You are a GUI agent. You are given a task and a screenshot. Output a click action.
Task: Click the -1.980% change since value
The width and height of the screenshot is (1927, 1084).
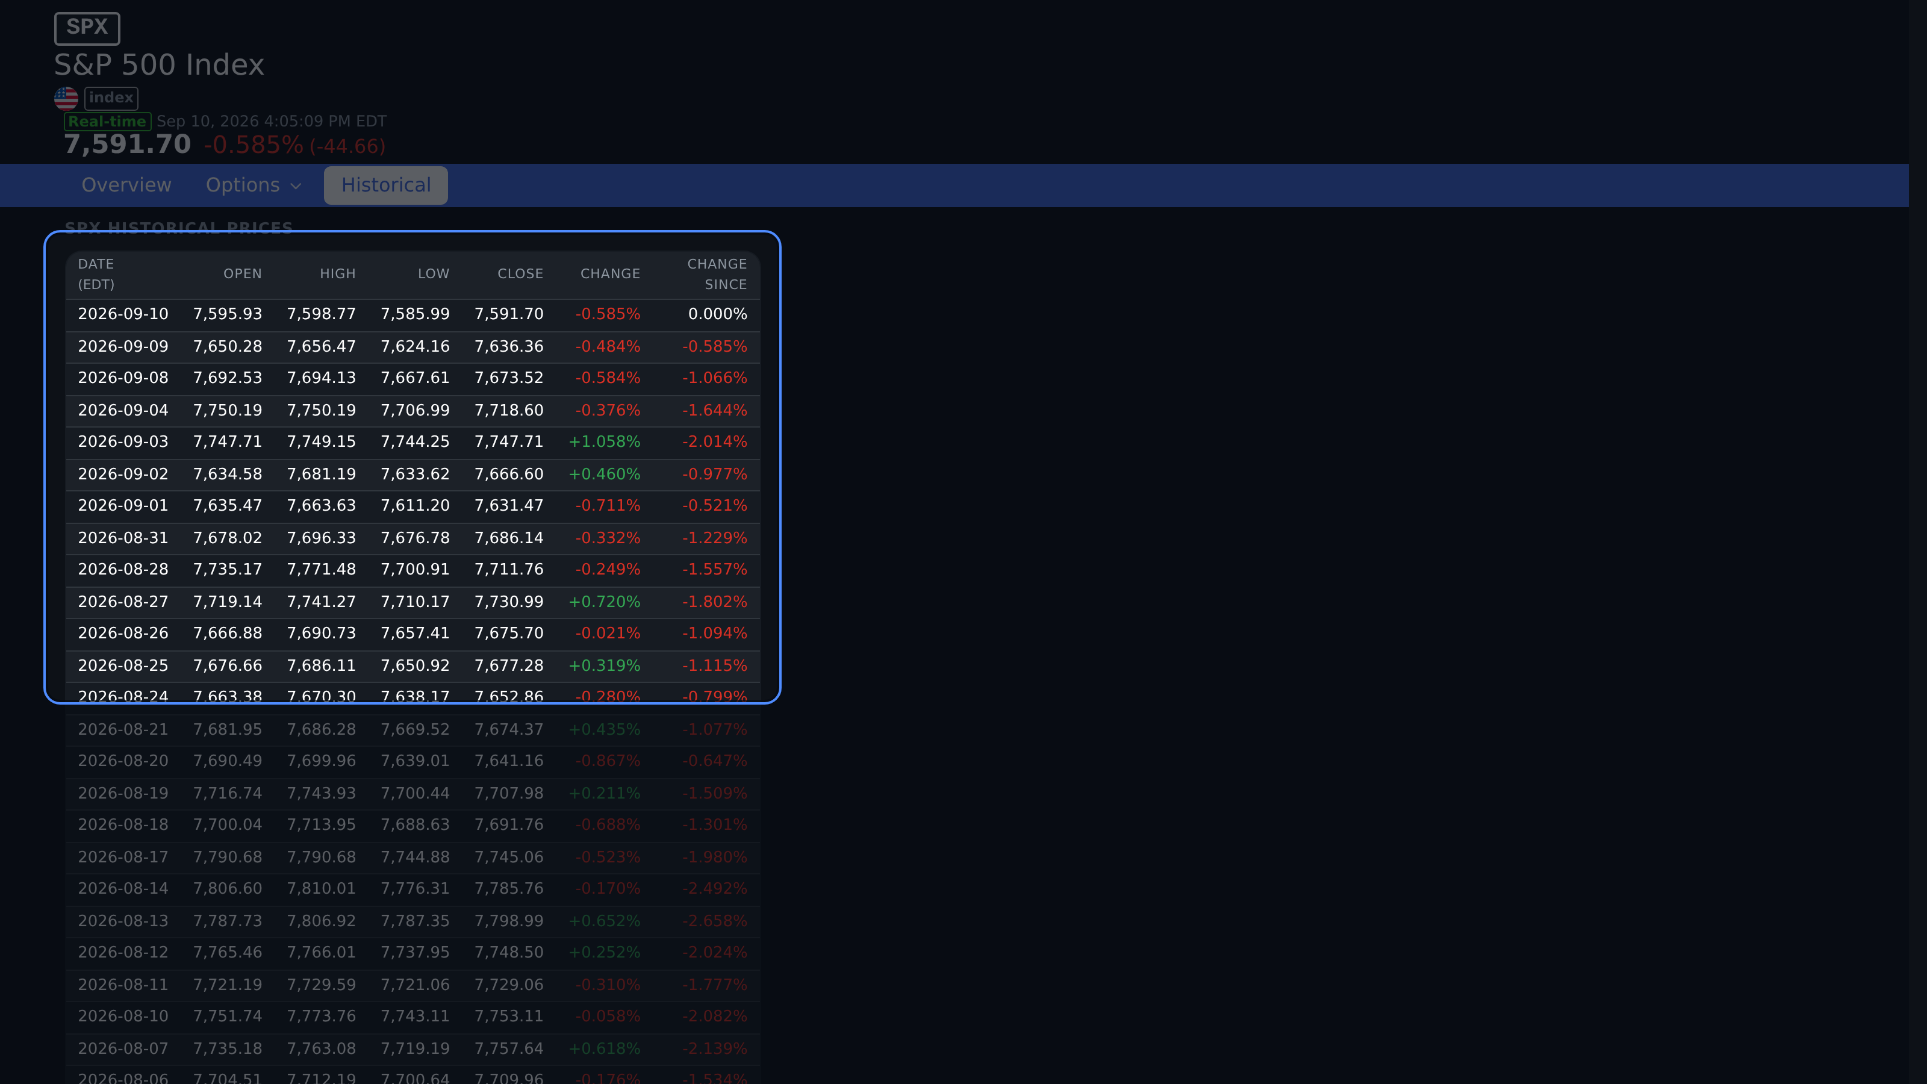714,856
